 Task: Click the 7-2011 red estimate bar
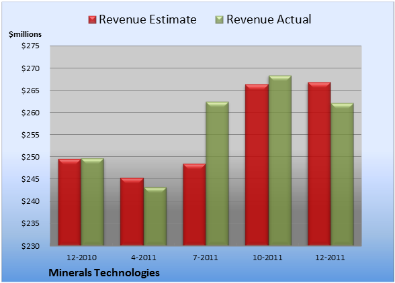tap(194, 205)
